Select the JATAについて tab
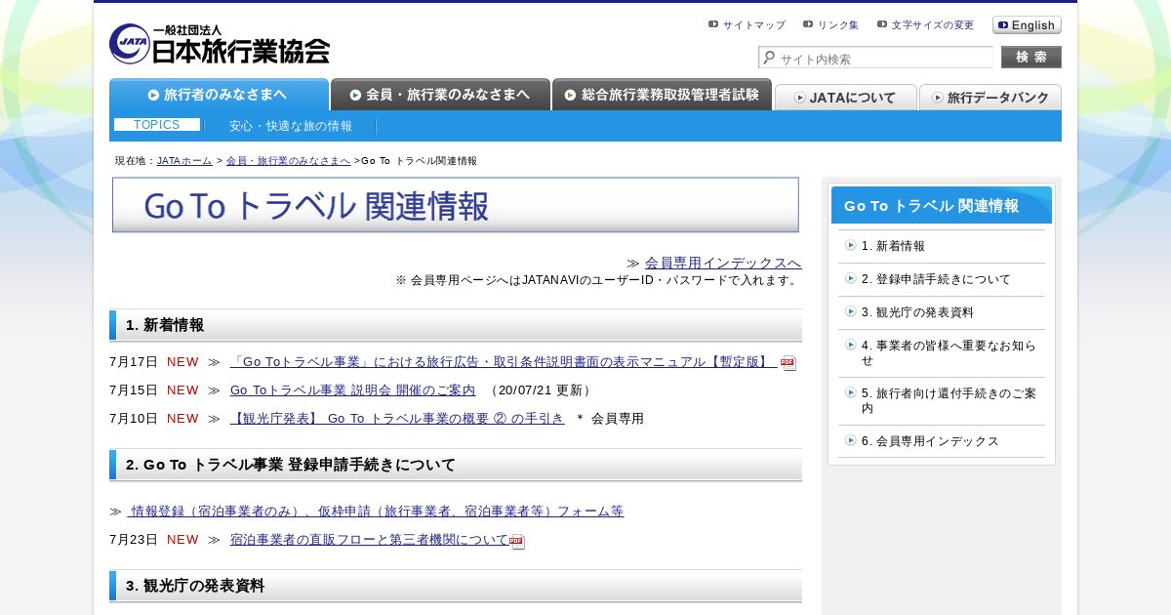The image size is (1171, 615). click(846, 98)
